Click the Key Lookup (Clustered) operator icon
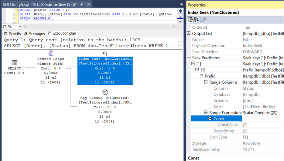The height and width of the screenshot is (161, 284). coord(105,92)
